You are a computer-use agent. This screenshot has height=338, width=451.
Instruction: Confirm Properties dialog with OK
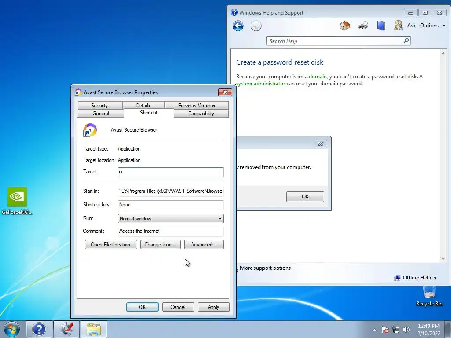pos(142,307)
